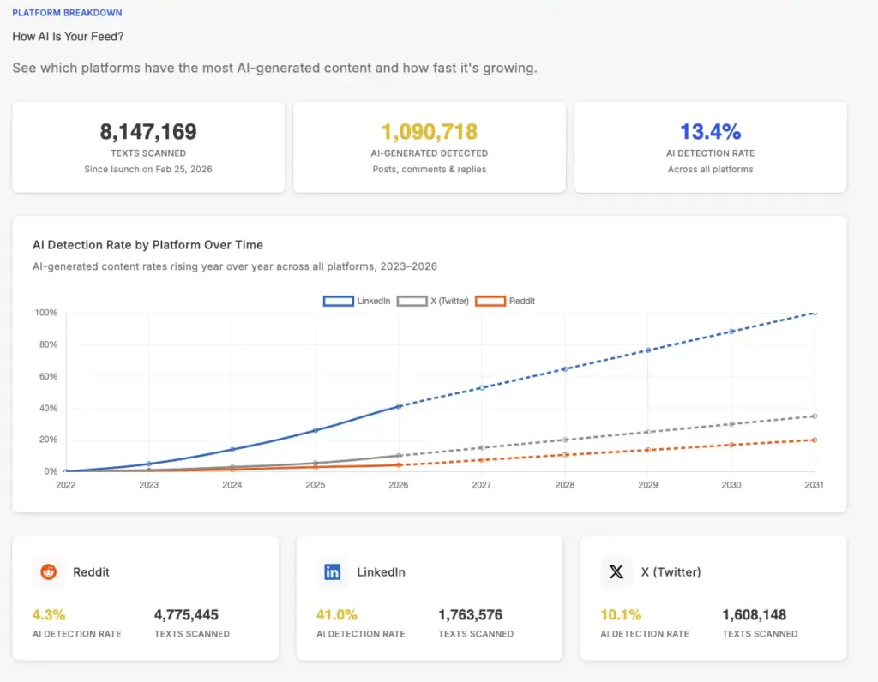Click LinkedIn's 2031 projected data point
Screen dimensions: 878x682
coord(815,313)
